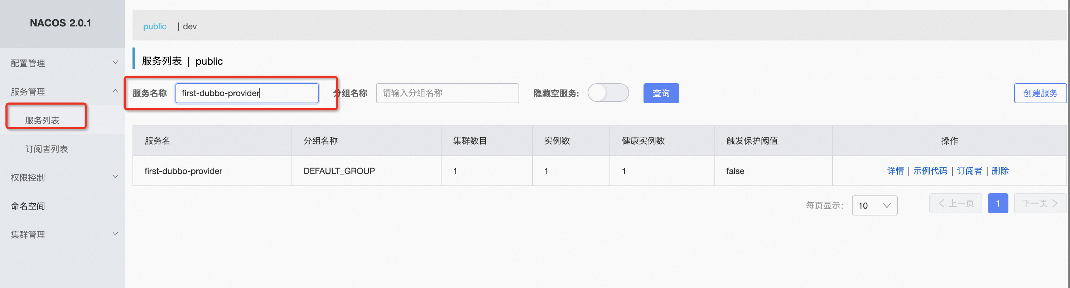This screenshot has width=1070, height=288.
Task: Focus the 服务名称 input field
Action: (x=247, y=93)
